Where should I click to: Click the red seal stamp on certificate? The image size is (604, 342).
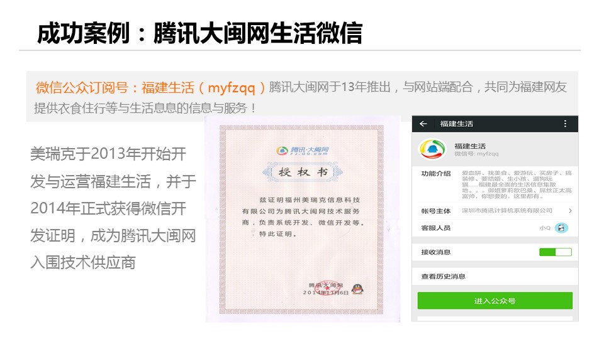tap(327, 288)
